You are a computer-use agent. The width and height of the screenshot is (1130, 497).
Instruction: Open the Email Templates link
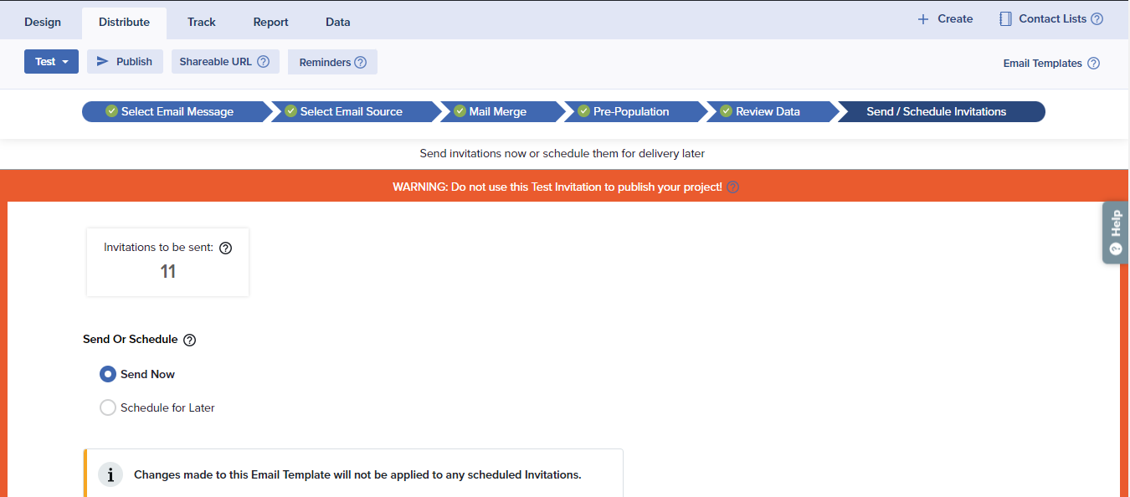[1042, 64]
